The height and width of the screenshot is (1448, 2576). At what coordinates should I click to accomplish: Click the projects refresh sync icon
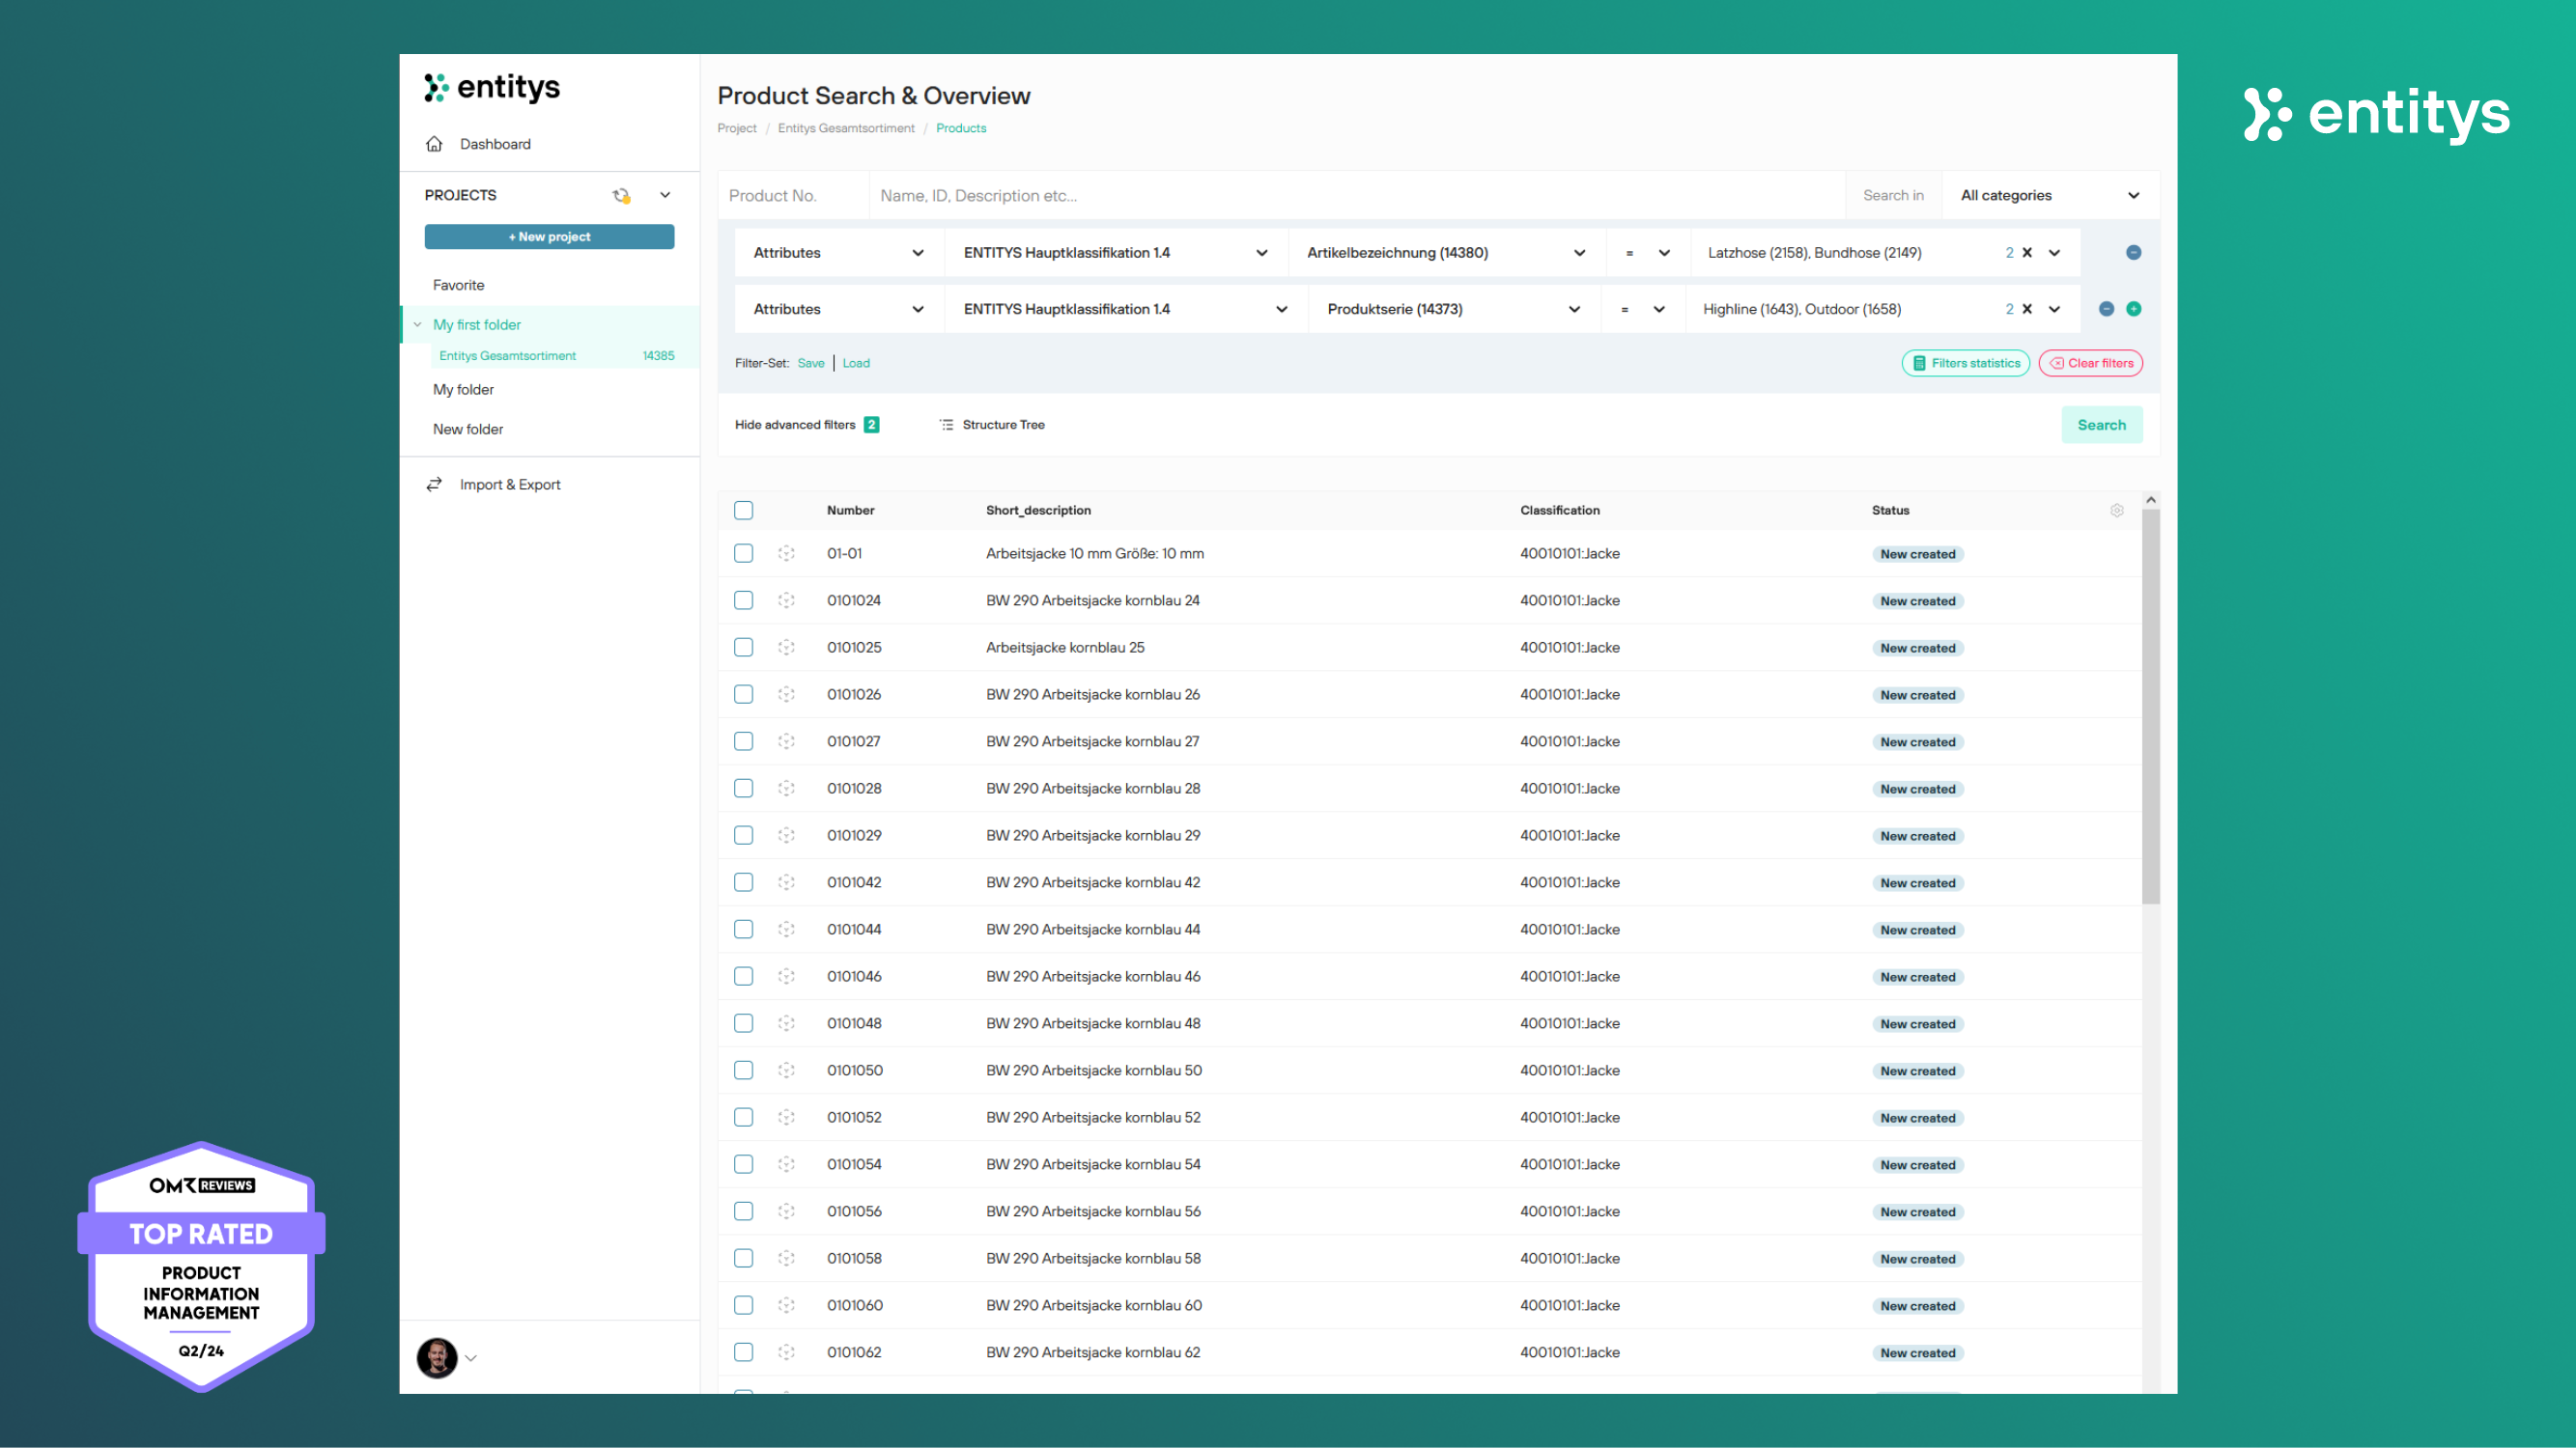click(621, 196)
